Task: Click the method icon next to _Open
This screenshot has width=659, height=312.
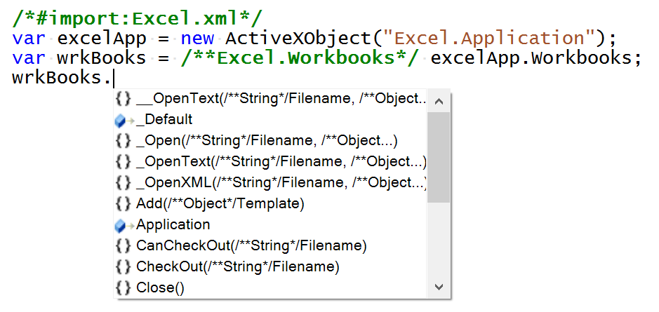Action: [x=124, y=141]
